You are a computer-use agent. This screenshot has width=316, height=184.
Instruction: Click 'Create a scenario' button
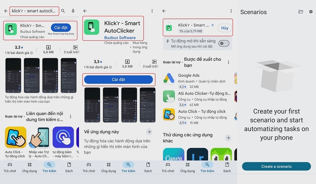[x=276, y=166]
